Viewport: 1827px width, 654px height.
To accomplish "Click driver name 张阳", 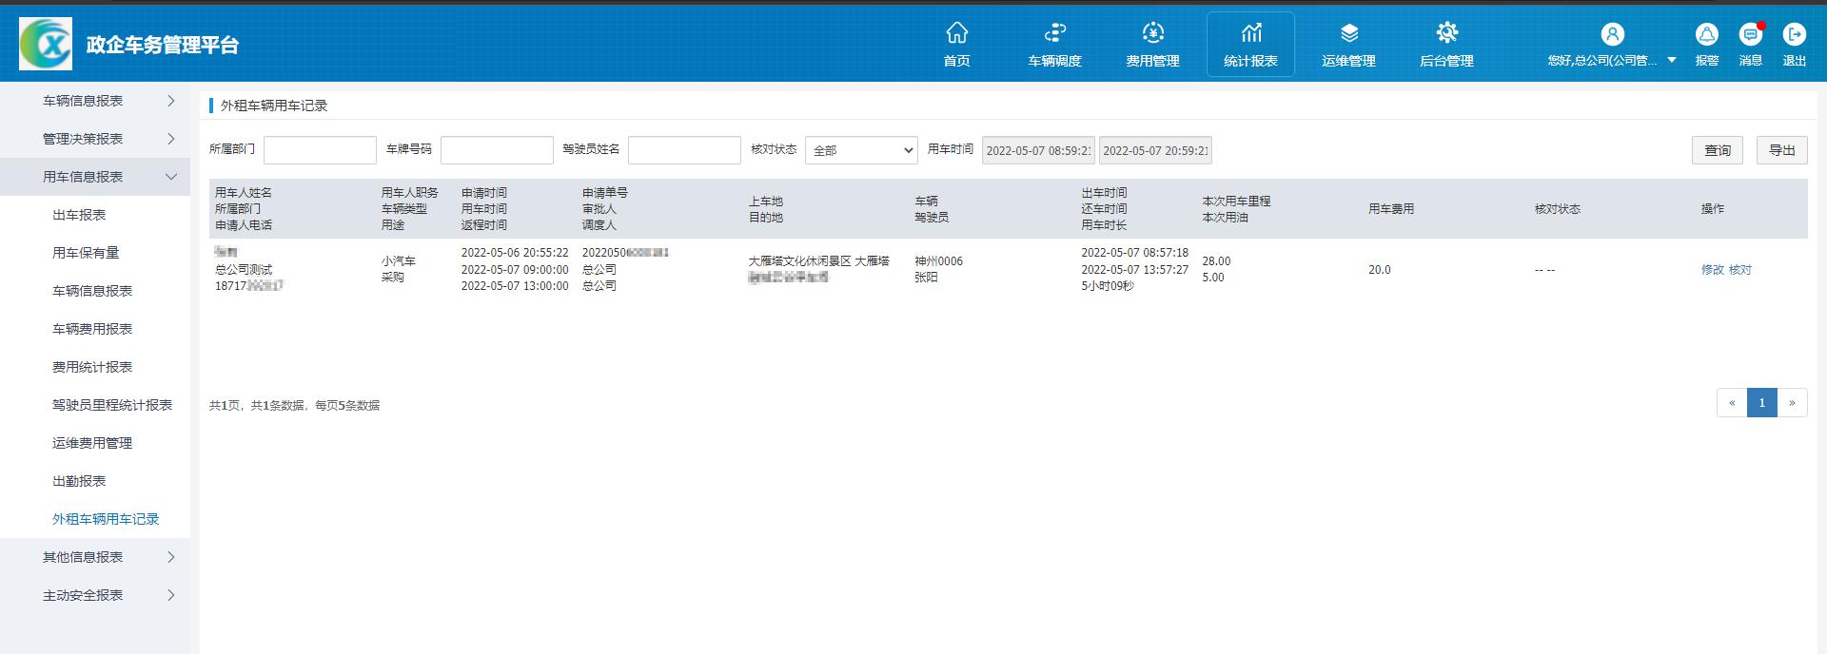I will [926, 278].
